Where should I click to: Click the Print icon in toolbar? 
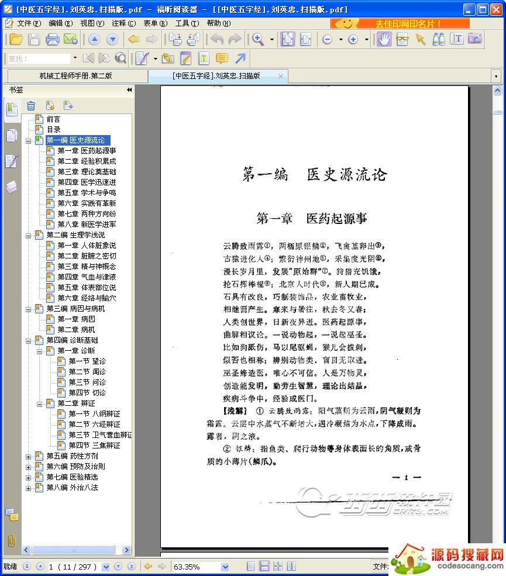(x=52, y=39)
